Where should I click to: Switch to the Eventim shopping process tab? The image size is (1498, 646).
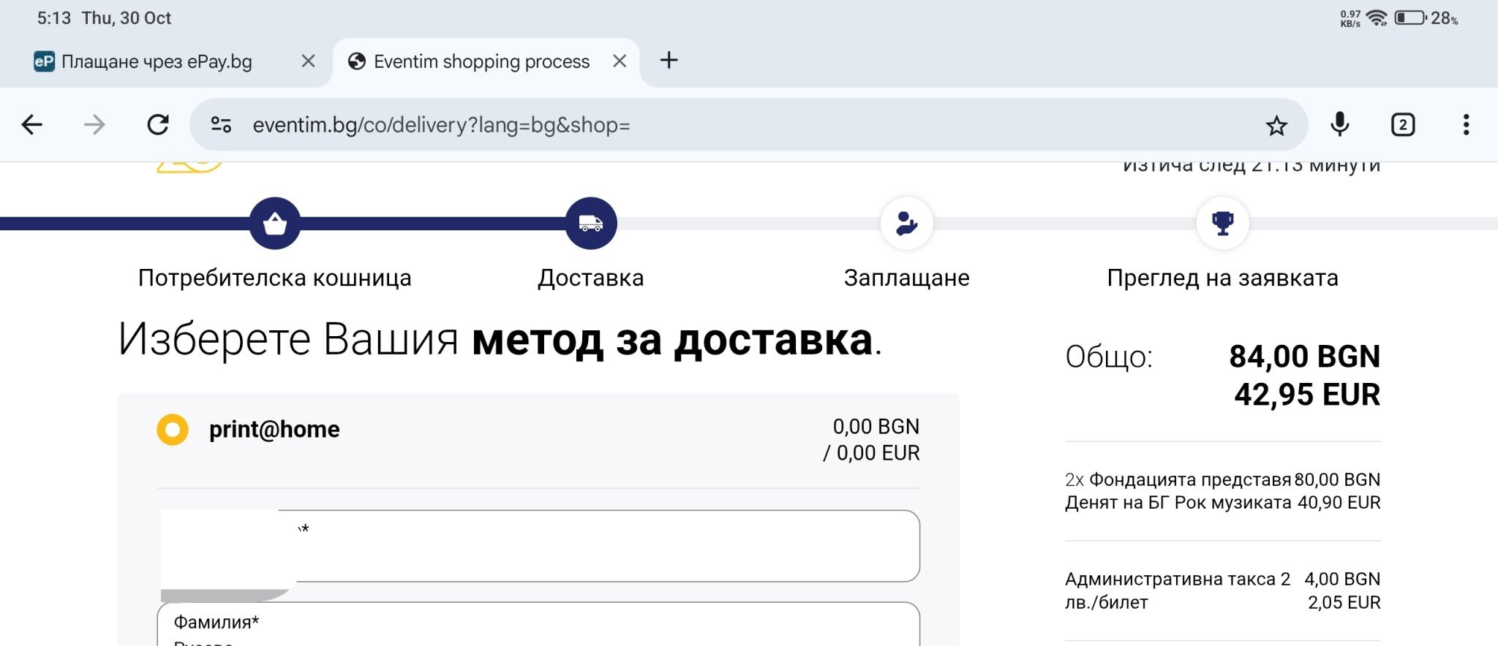tap(481, 61)
